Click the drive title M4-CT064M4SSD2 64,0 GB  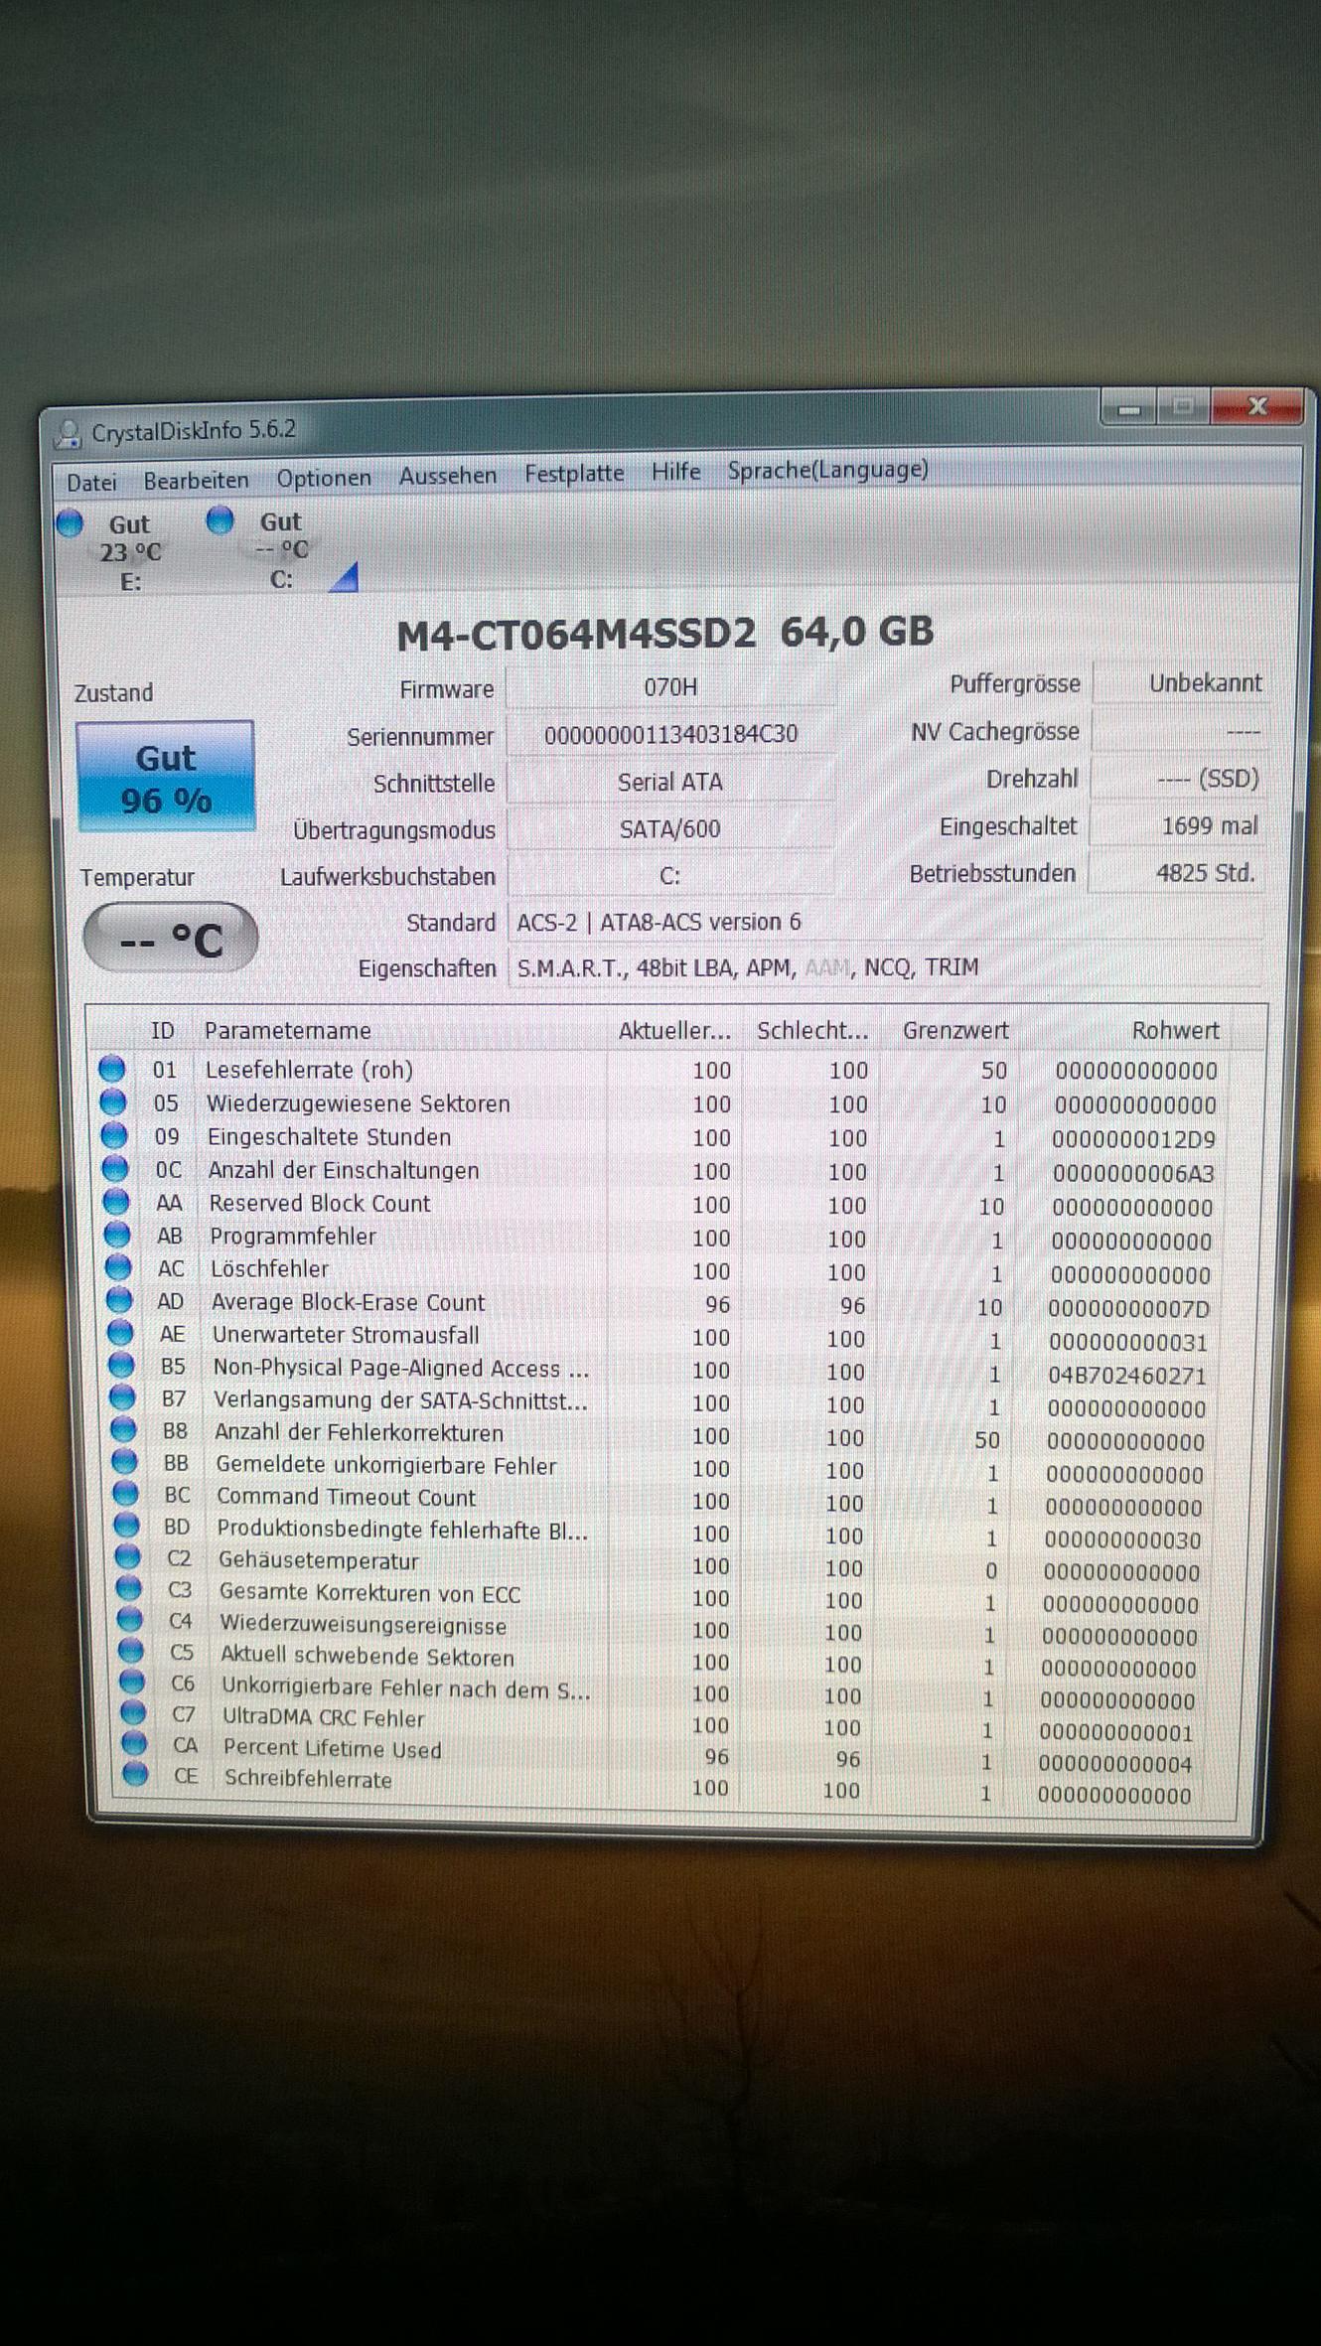coord(664,633)
